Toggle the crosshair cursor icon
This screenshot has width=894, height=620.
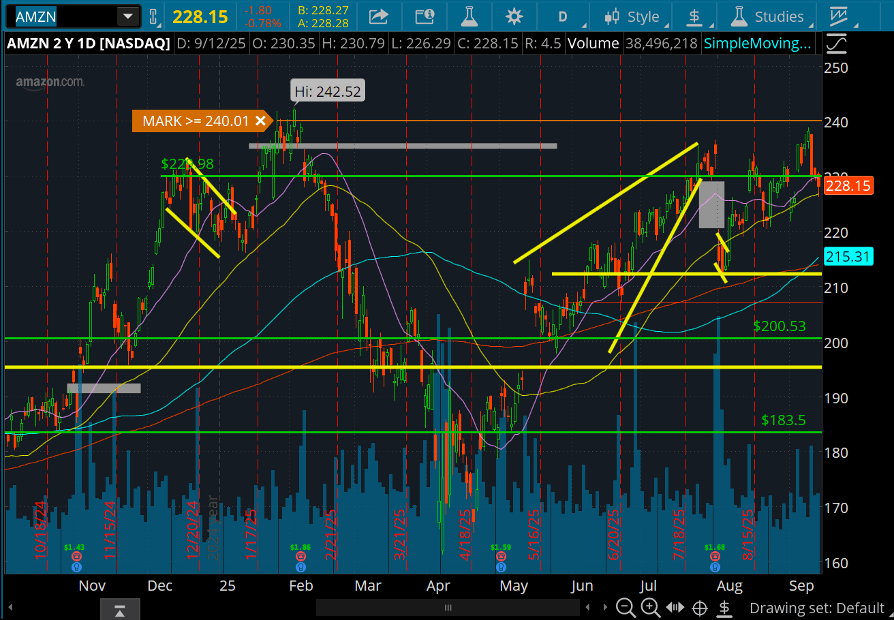click(x=700, y=608)
